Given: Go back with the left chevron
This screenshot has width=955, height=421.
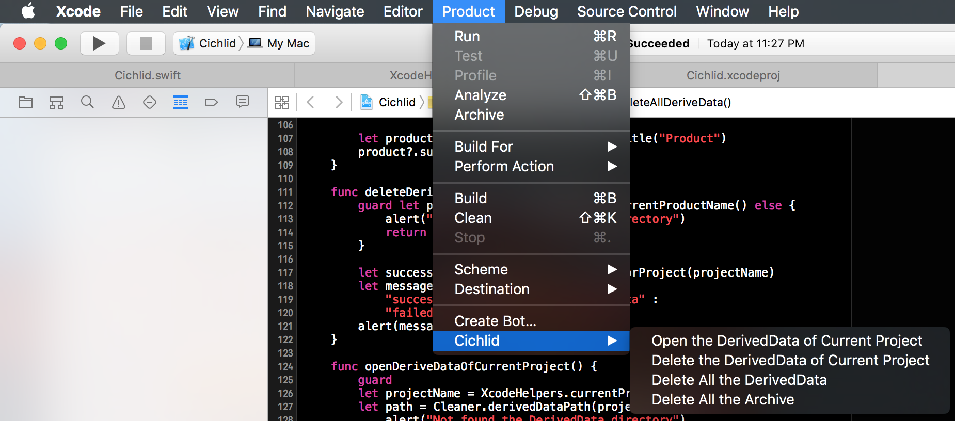Looking at the screenshot, I should tap(310, 102).
